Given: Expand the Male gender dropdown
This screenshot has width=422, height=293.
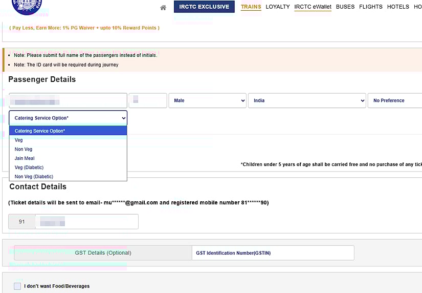Looking at the screenshot, I should [207, 100].
